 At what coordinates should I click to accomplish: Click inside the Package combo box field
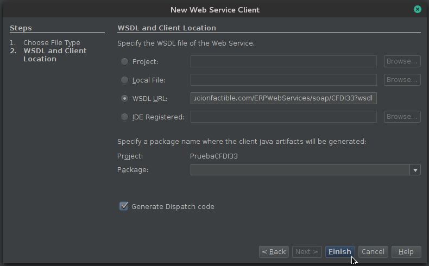300,170
